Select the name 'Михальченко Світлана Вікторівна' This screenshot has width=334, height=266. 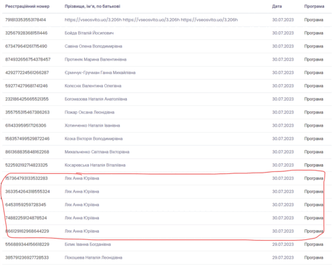97,152
